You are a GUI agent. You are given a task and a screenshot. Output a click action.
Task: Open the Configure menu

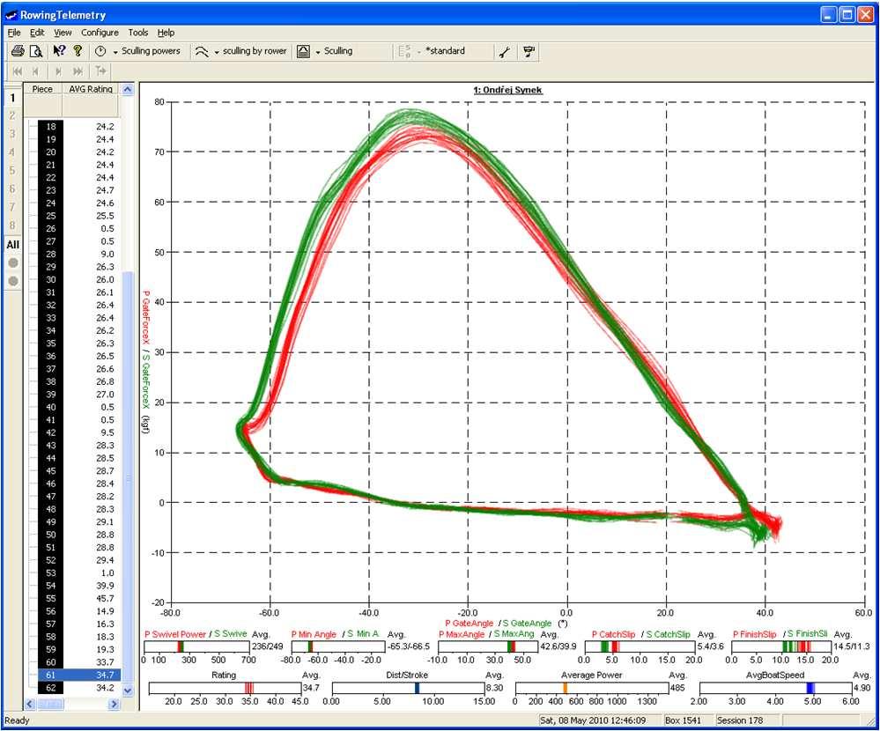pos(100,33)
